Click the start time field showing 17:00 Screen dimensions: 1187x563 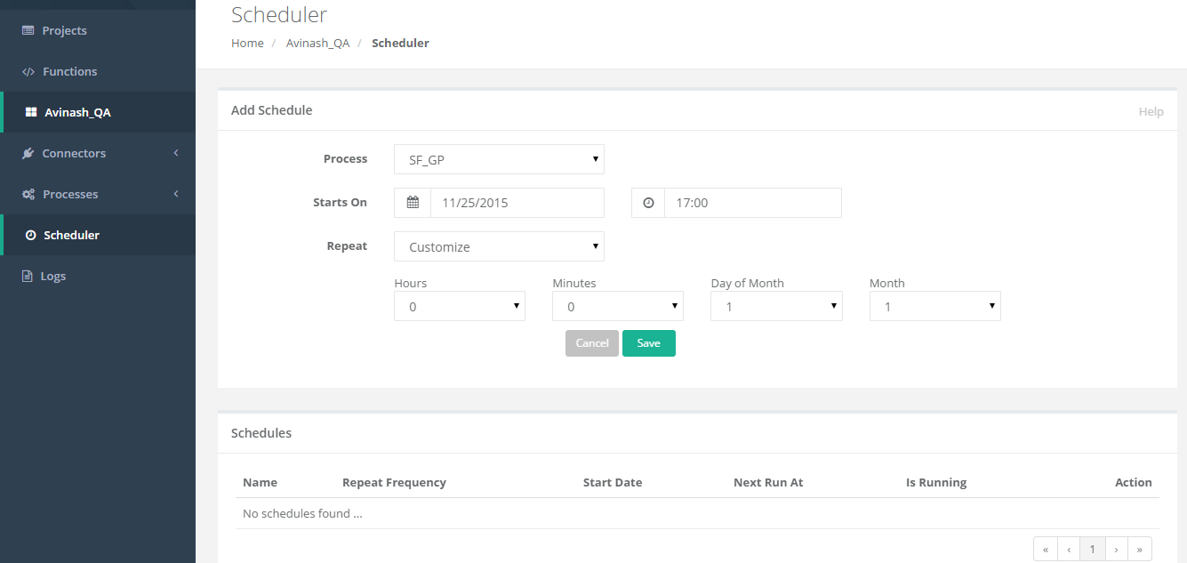tap(752, 203)
